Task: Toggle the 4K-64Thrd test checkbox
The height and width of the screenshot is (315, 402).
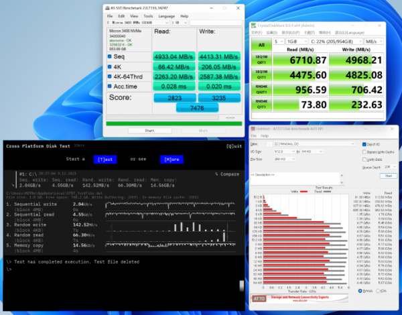Action: 111,76
